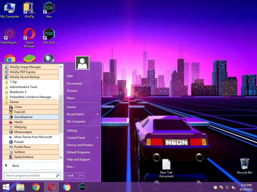Launch Solitaire from the Games list
The height and width of the screenshot is (192, 257).
(x=31, y=152)
